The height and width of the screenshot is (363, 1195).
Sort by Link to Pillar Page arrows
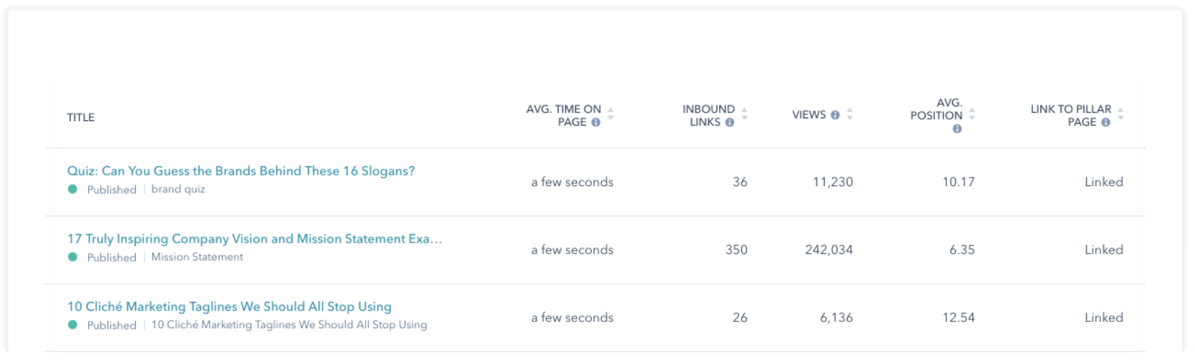point(1120,114)
